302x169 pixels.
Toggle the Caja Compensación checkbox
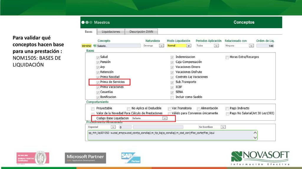point(172,62)
